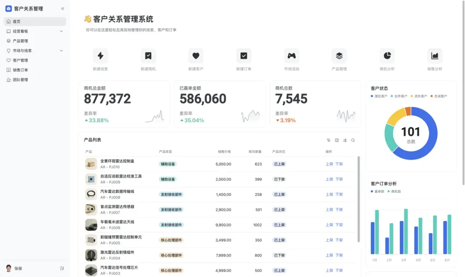Click the 新建线索 lightning bolt icon

[100, 56]
